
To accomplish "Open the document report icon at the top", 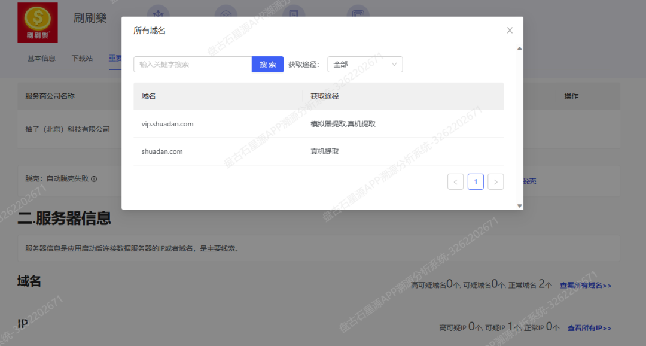I will (293, 13).
